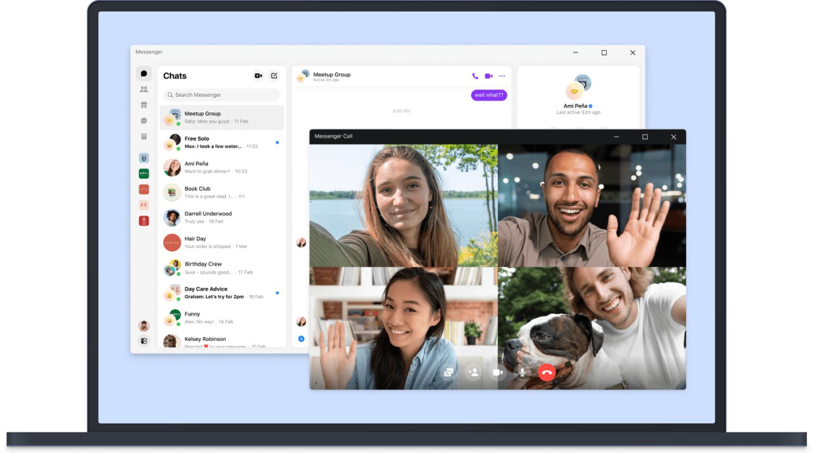
Task: Open the three-dot conversation options menu
Action: click(502, 76)
